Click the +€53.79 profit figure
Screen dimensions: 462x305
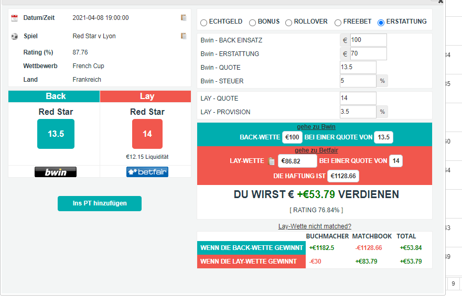tap(316, 194)
